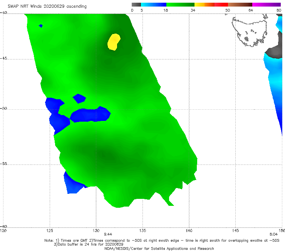Screen dimensions: 285x251
Task: Click the colorbar label '50'
Action: pos(228,10)
